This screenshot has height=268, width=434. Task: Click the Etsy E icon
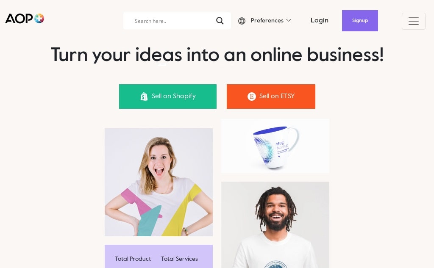pos(252,97)
